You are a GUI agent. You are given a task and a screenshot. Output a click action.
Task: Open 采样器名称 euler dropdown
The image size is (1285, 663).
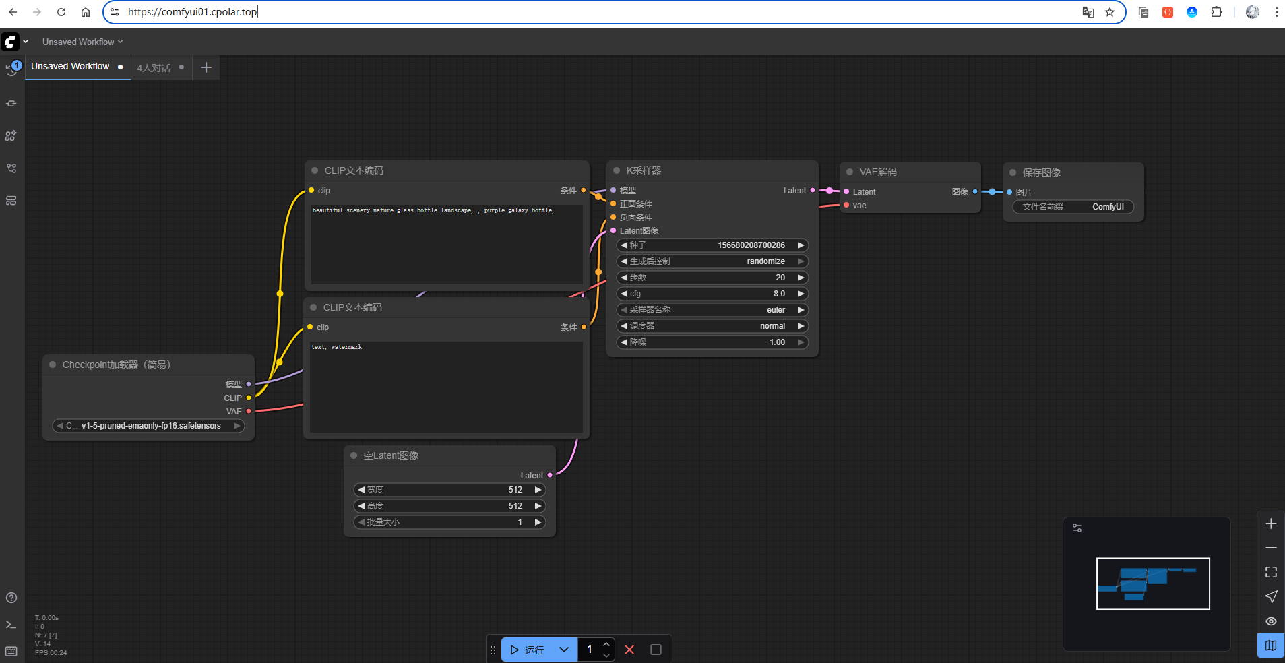(712, 310)
